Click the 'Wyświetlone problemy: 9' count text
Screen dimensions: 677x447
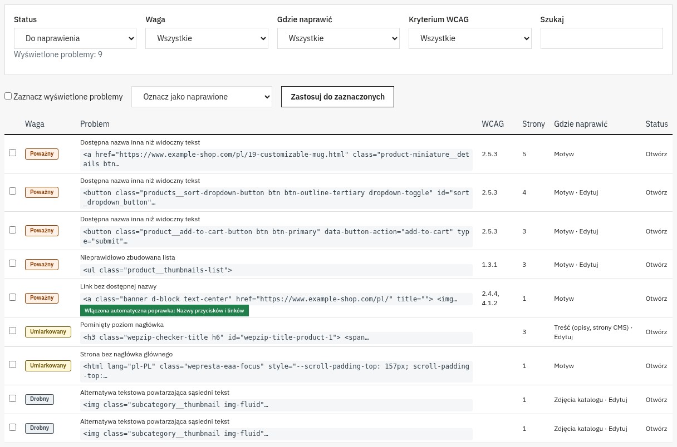[x=58, y=54]
